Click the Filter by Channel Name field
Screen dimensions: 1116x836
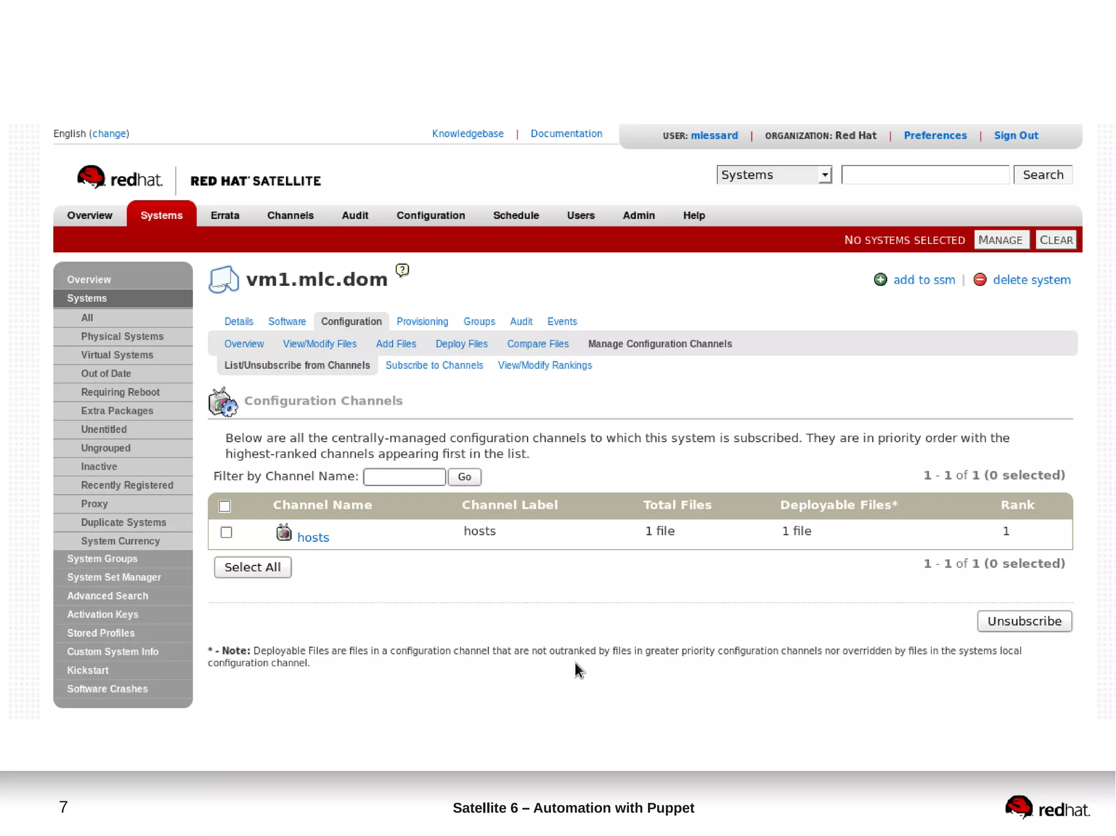click(404, 477)
